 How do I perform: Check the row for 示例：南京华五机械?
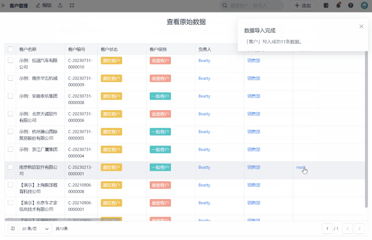pos(11,78)
